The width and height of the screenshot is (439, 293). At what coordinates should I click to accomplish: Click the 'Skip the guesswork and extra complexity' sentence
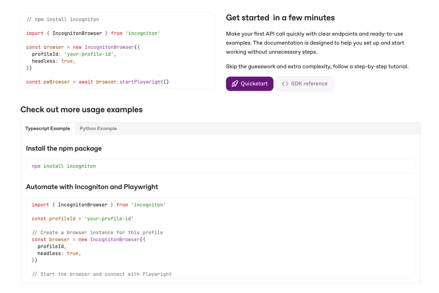coord(317,66)
